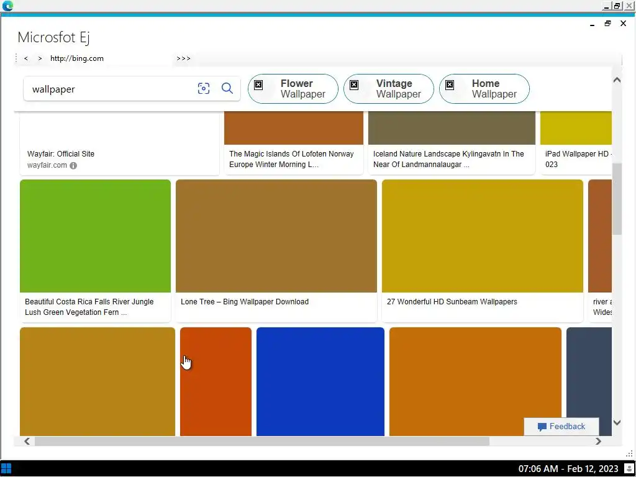Image resolution: width=636 pixels, height=477 pixels.
Task: Click the horizontal scrollbar left arrow
Action: click(27, 442)
